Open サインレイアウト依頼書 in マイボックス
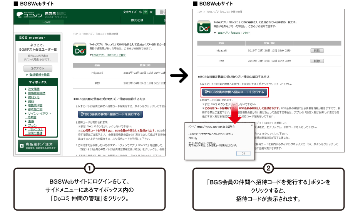 pyautogui.click(x=39, y=115)
